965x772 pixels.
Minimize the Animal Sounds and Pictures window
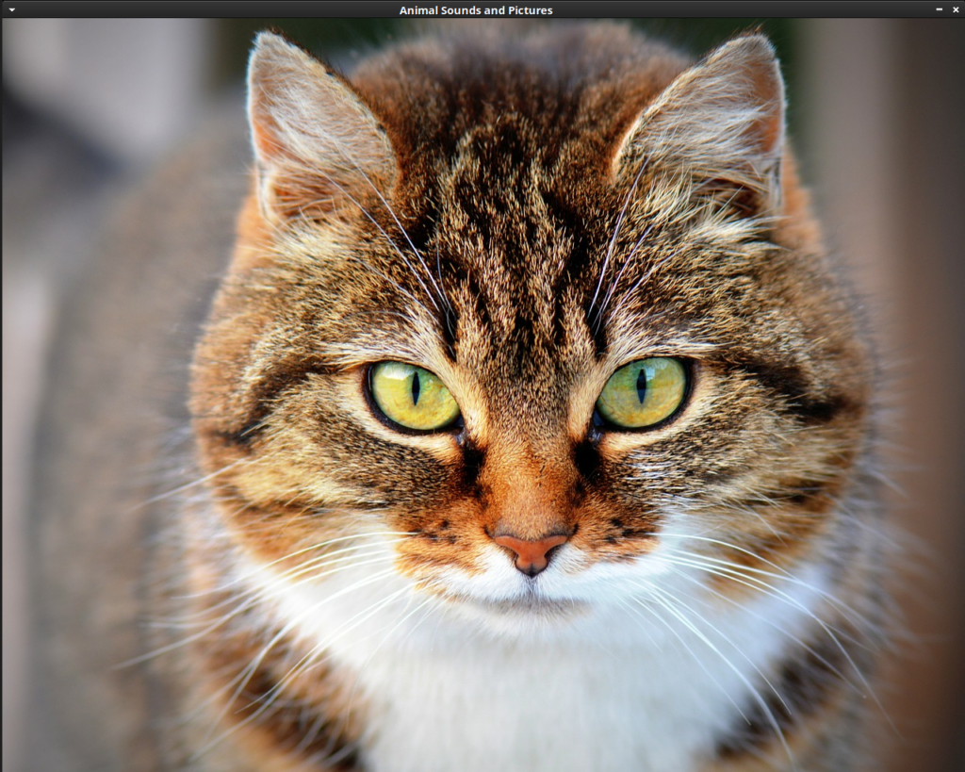940,9
